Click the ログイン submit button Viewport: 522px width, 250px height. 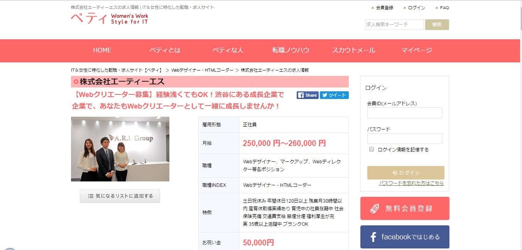[x=406, y=173]
